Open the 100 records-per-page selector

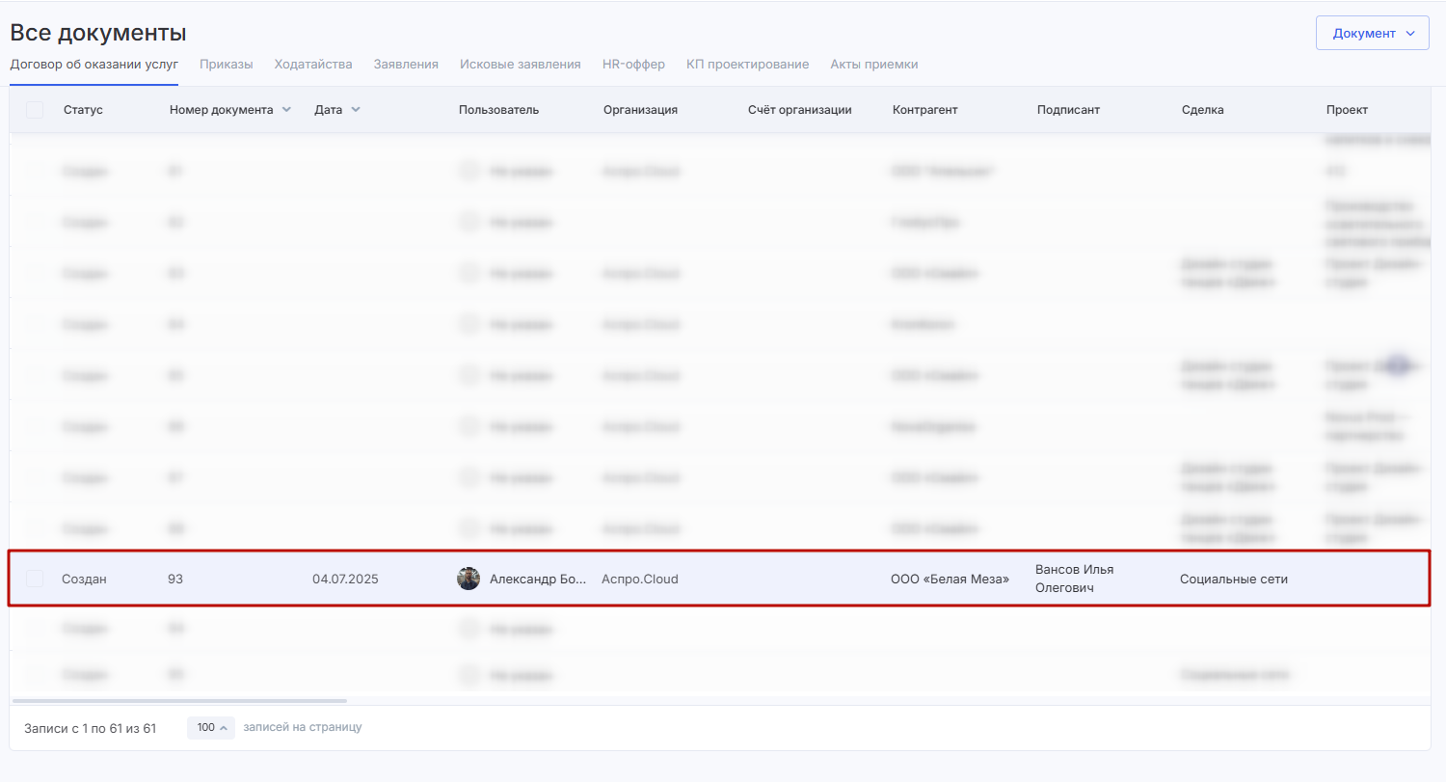point(211,727)
